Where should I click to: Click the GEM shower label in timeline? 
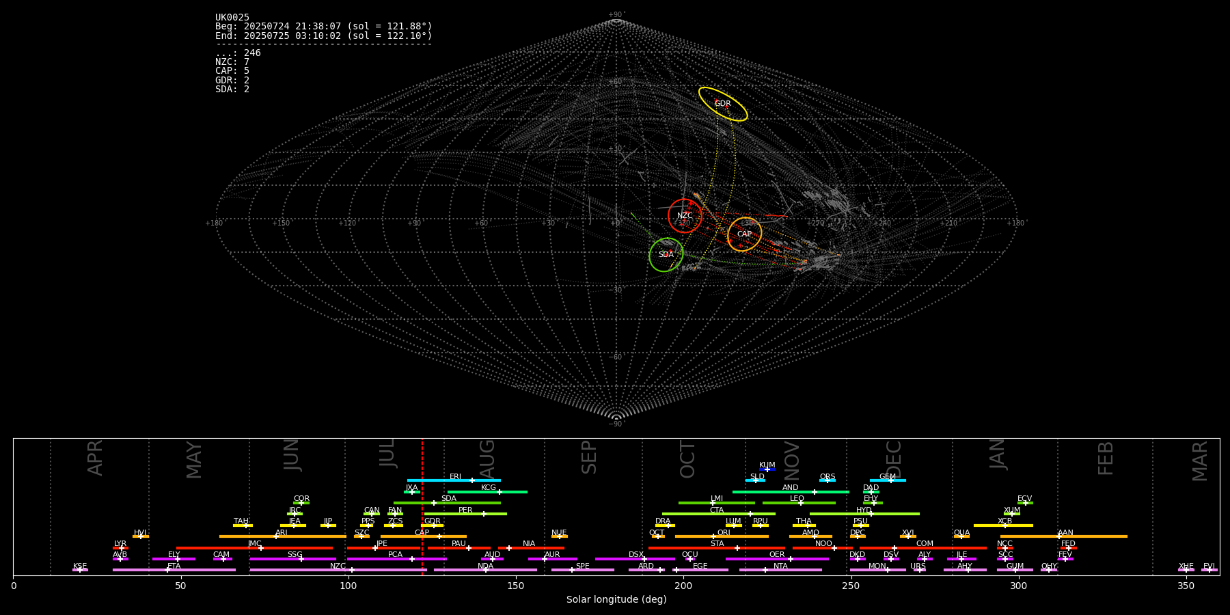888,477
